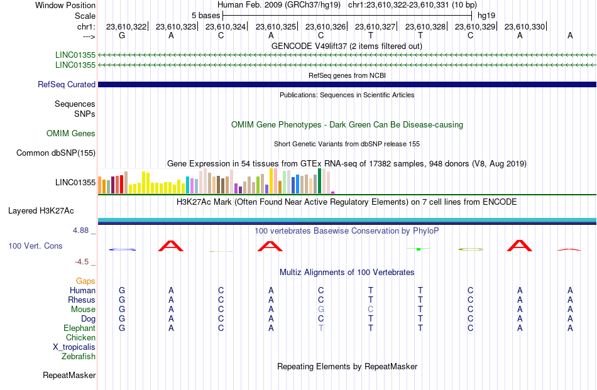Click the ---> sequence direction arrow
This screenshot has width=597, height=390.
(89, 36)
